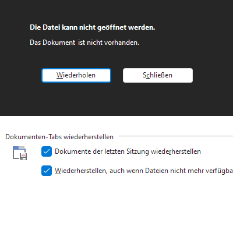Select the Dokumenten-Tabs wiederherstellen heading
Image resolution: width=233 pixels, height=233 pixels.
coord(59,137)
